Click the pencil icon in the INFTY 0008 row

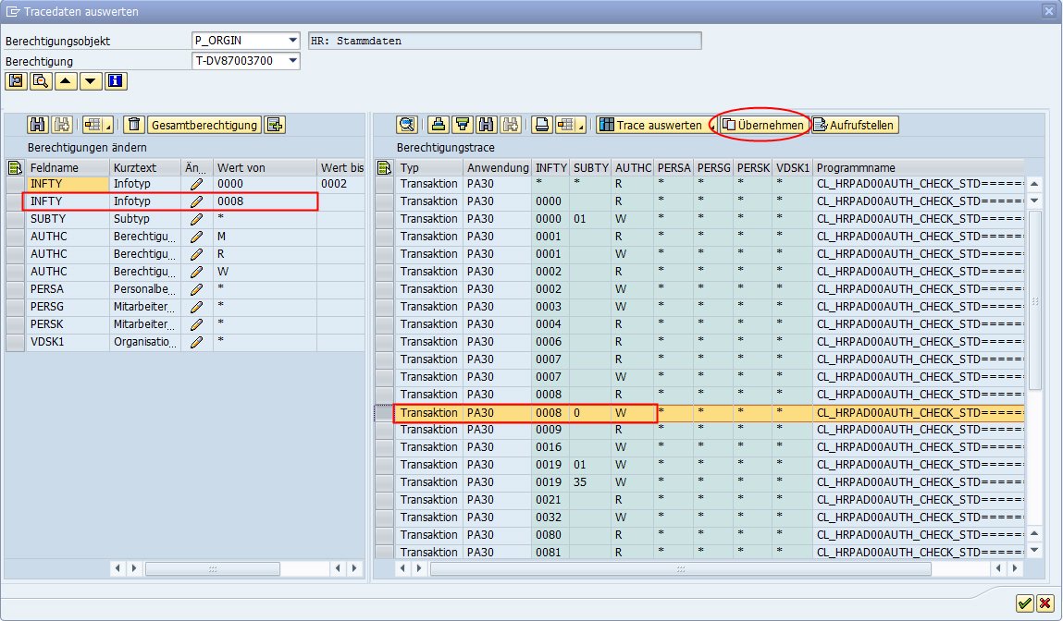(197, 201)
